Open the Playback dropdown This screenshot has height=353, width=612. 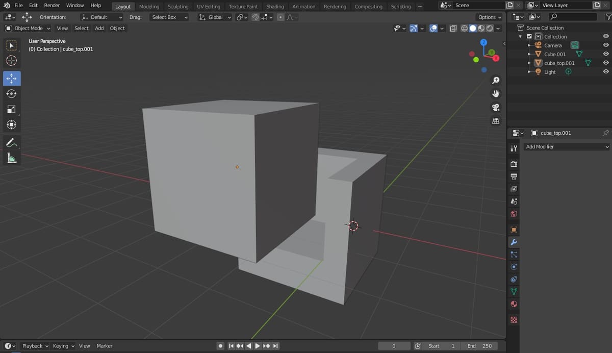tap(35, 346)
